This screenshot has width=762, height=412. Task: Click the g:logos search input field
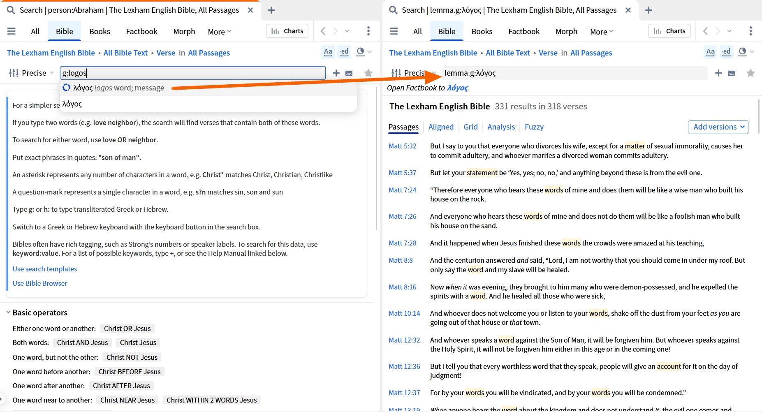[192, 73]
